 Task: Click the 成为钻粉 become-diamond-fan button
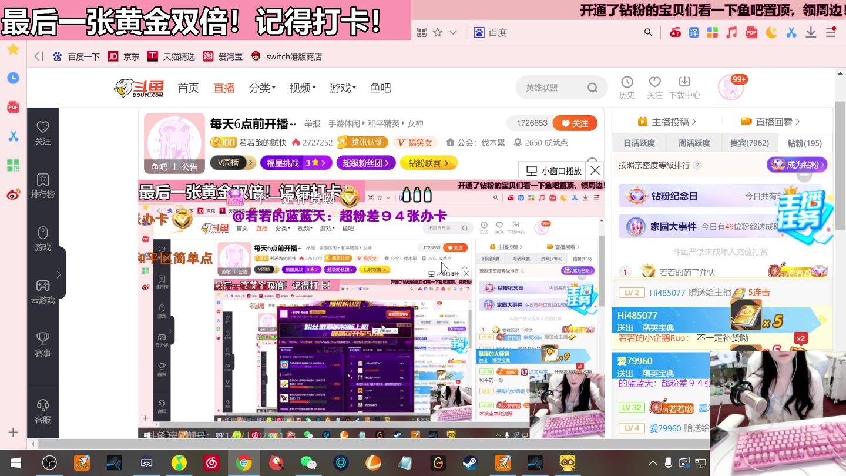tap(797, 165)
